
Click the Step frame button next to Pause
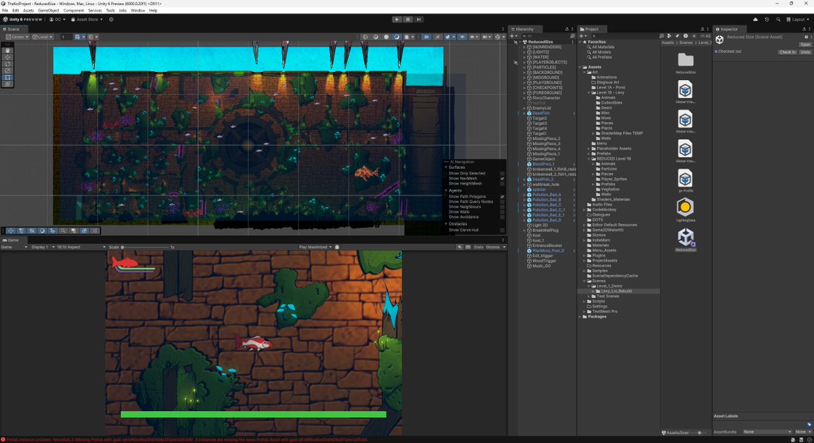(x=419, y=19)
